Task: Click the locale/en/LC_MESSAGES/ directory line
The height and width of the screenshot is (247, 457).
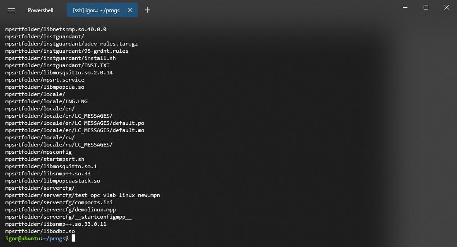Action: (59, 116)
